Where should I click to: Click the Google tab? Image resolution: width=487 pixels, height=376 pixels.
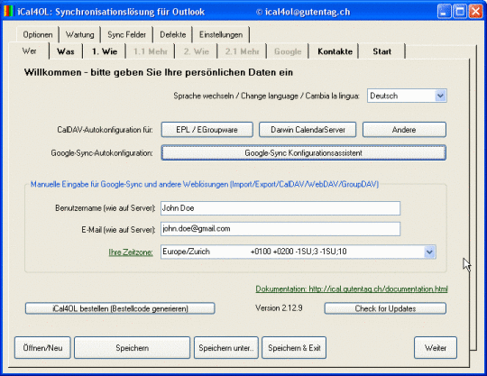(x=288, y=51)
